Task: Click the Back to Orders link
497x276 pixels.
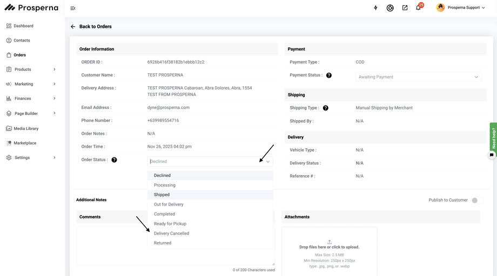Action: tap(95, 26)
